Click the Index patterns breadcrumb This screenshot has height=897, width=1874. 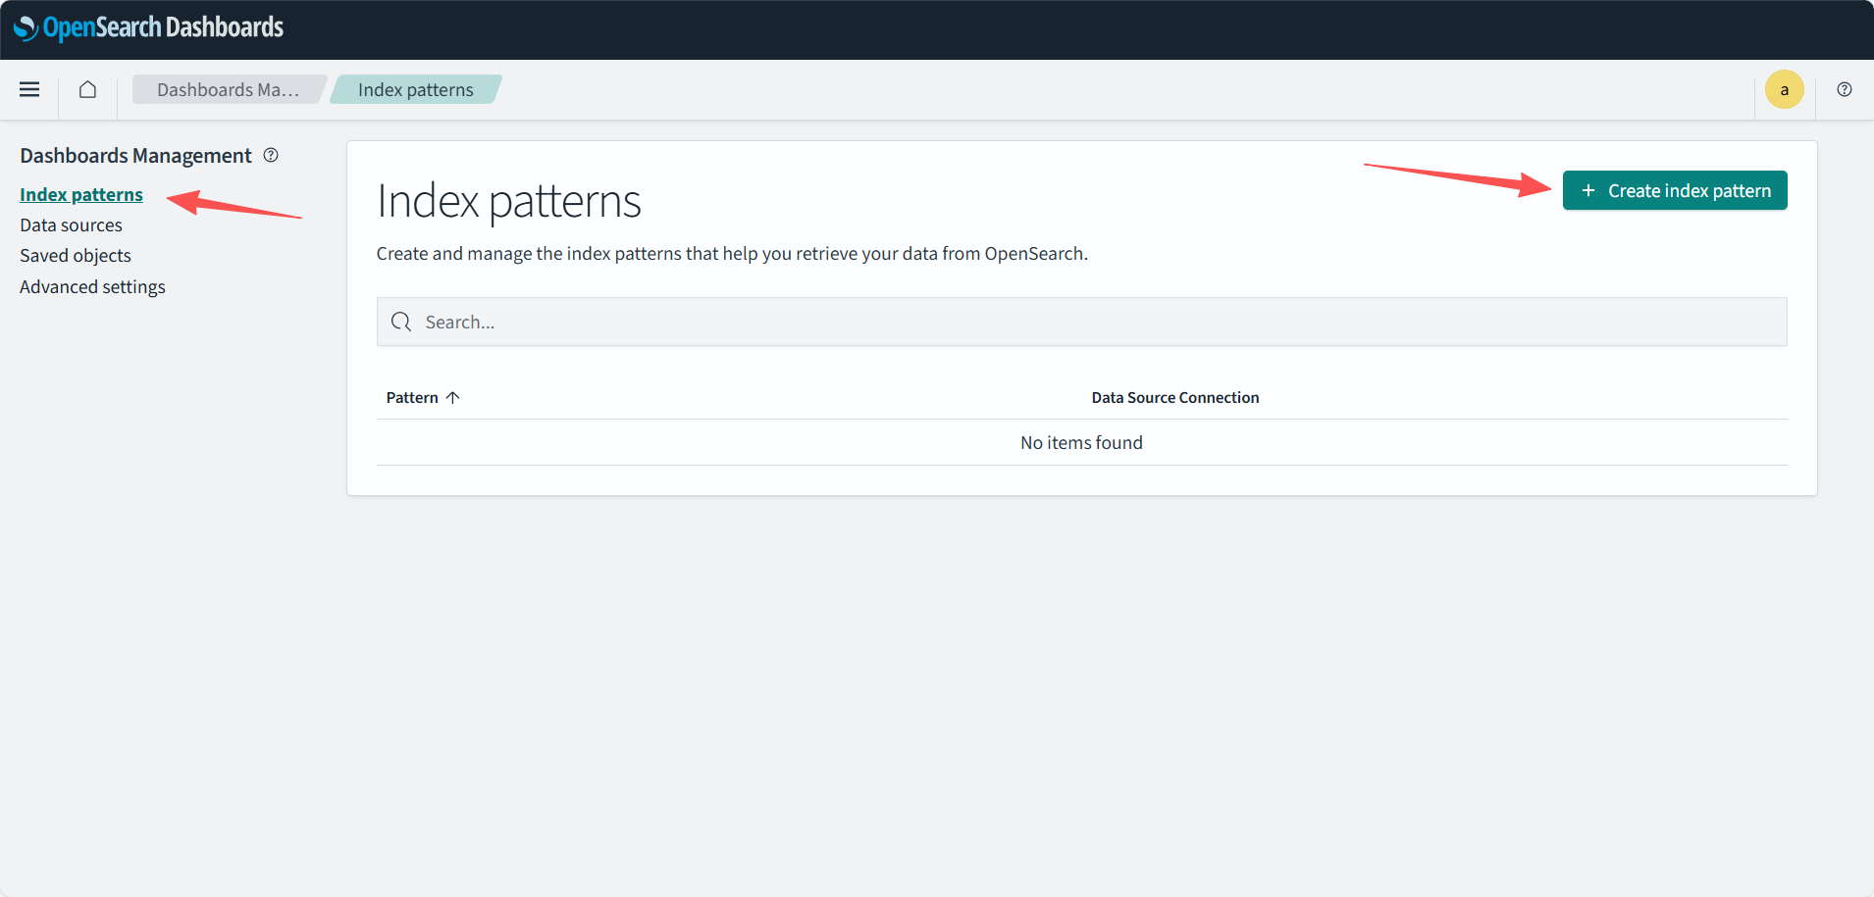click(x=415, y=89)
